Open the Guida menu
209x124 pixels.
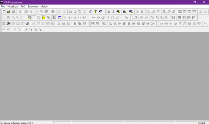click(x=44, y=6)
